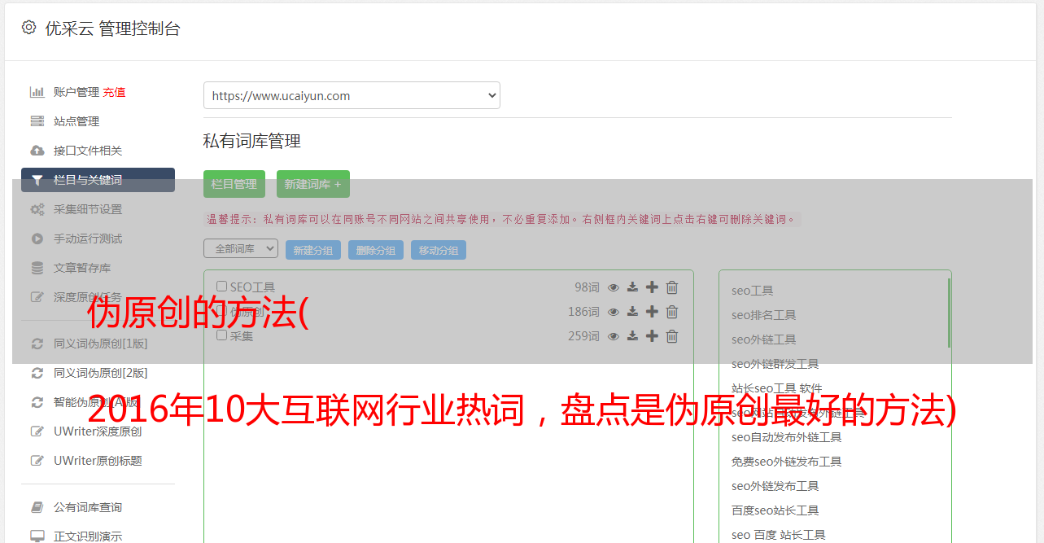Click the 删除分组 button
The width and height of the screenshot is (1044, 543).
(x=376, y=251)
